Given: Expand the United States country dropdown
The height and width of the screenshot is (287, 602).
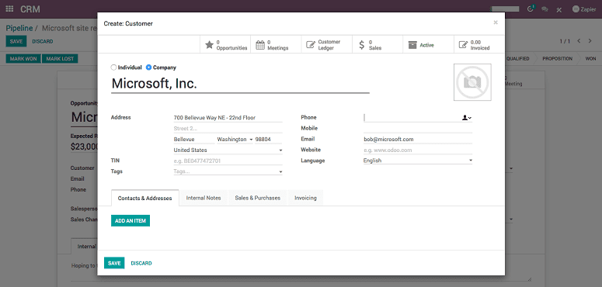Looking at the screenshot, I should (228, 150).
